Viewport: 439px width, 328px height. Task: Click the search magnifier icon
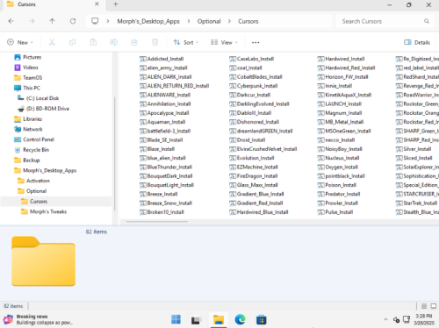click(x=427, y=21)
